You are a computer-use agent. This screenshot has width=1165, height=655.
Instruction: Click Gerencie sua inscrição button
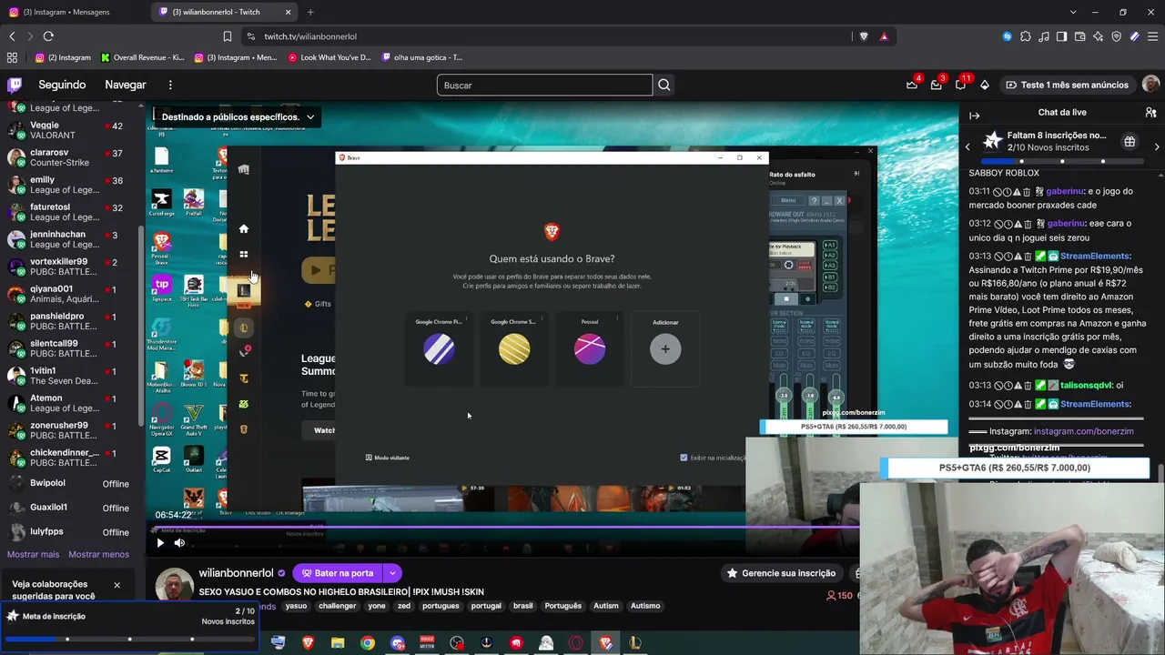pos(781,573)
